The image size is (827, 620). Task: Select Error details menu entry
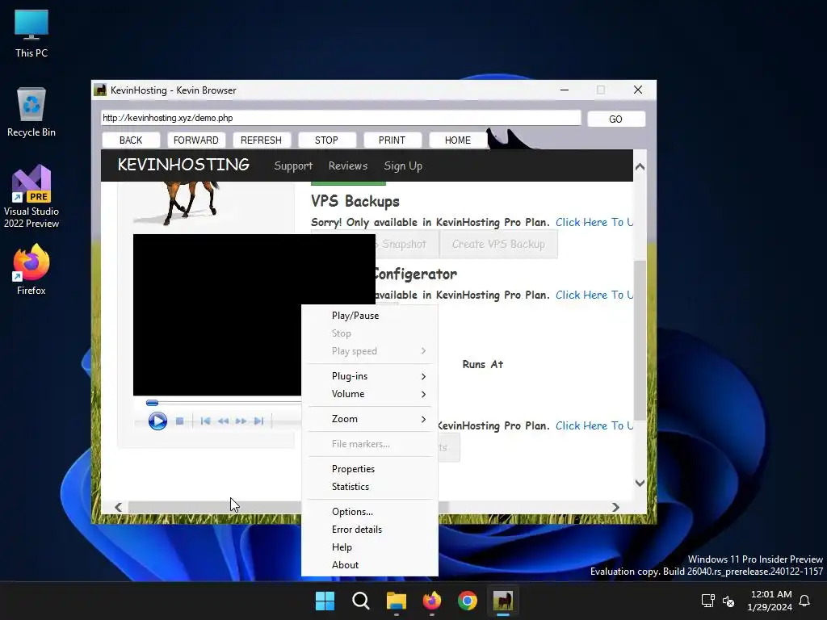[x=370, y=530]
